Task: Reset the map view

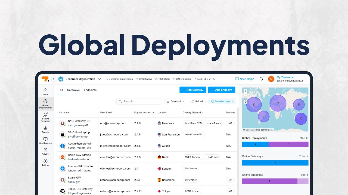Action: (x=246, y=102)
